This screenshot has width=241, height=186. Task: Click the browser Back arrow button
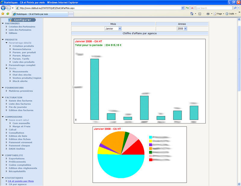[x=4, y=8]
